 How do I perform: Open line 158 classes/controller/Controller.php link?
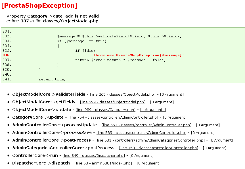tap(159, 148)
